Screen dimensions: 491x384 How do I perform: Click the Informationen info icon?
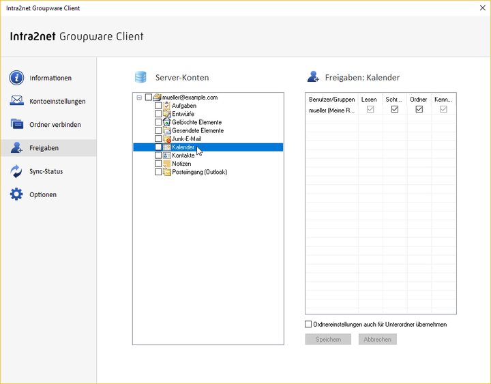(16, 78)
